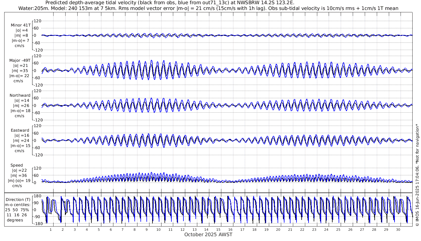Click the chart title starting "Predicted depth-average tidal velocity"

coord(170,3)
